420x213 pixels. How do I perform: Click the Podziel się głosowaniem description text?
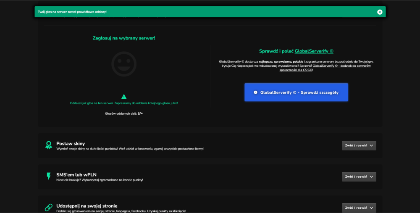click(121, 211)
